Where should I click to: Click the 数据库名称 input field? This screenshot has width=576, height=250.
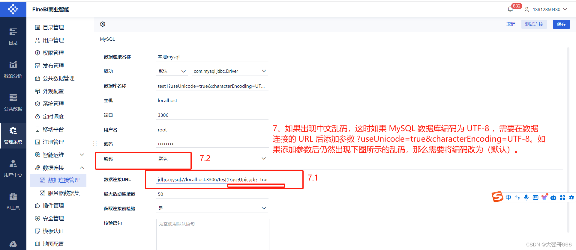tap(212, 86)
